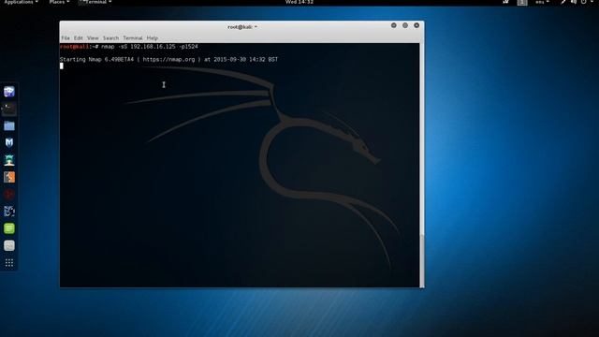This screenshot has width=599, height=337.
Task: Open the Terminal icon in dock
Action: coord(9,109)
